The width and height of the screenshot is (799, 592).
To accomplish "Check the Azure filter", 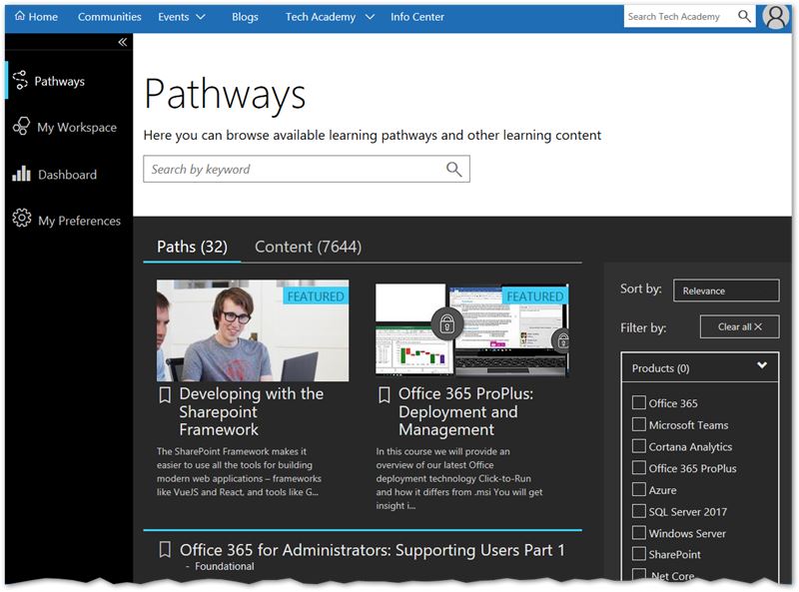I will point(638,489).
